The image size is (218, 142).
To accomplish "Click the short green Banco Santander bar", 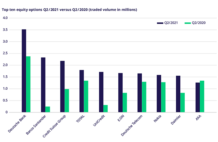I will (x=48, y=109).
